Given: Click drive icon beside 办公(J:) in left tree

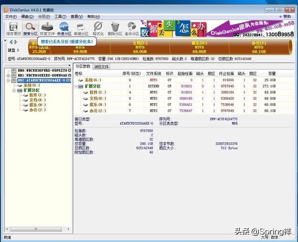Looking at the screenshot, I should (x=26, y=110).
